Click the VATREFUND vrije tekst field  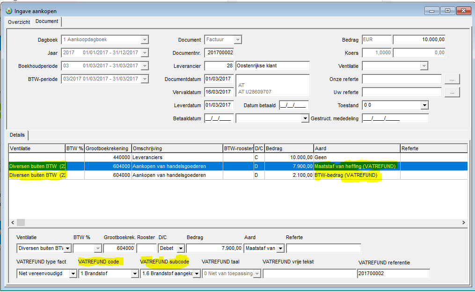[x=310, y=274]
